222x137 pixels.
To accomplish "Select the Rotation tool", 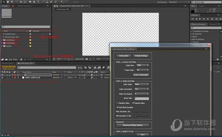I will tap(17, 2).
